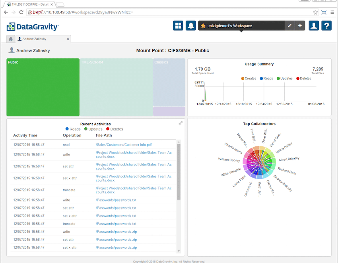The height and width of the screenshot is (263, 338).
Task: Select Andrew Zalinsky label in collaborators chart
Action: [x=283, y=183]
